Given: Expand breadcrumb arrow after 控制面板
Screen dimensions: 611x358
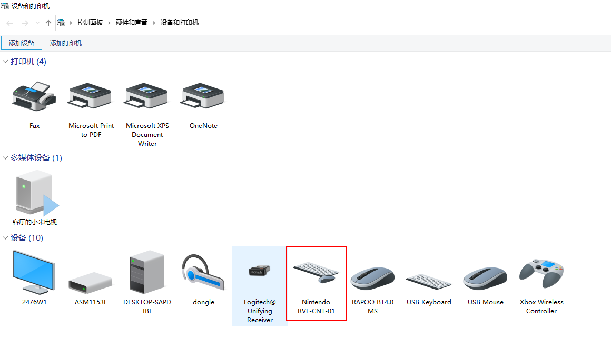Looking at the screenshot, I should tap(109, 23).
